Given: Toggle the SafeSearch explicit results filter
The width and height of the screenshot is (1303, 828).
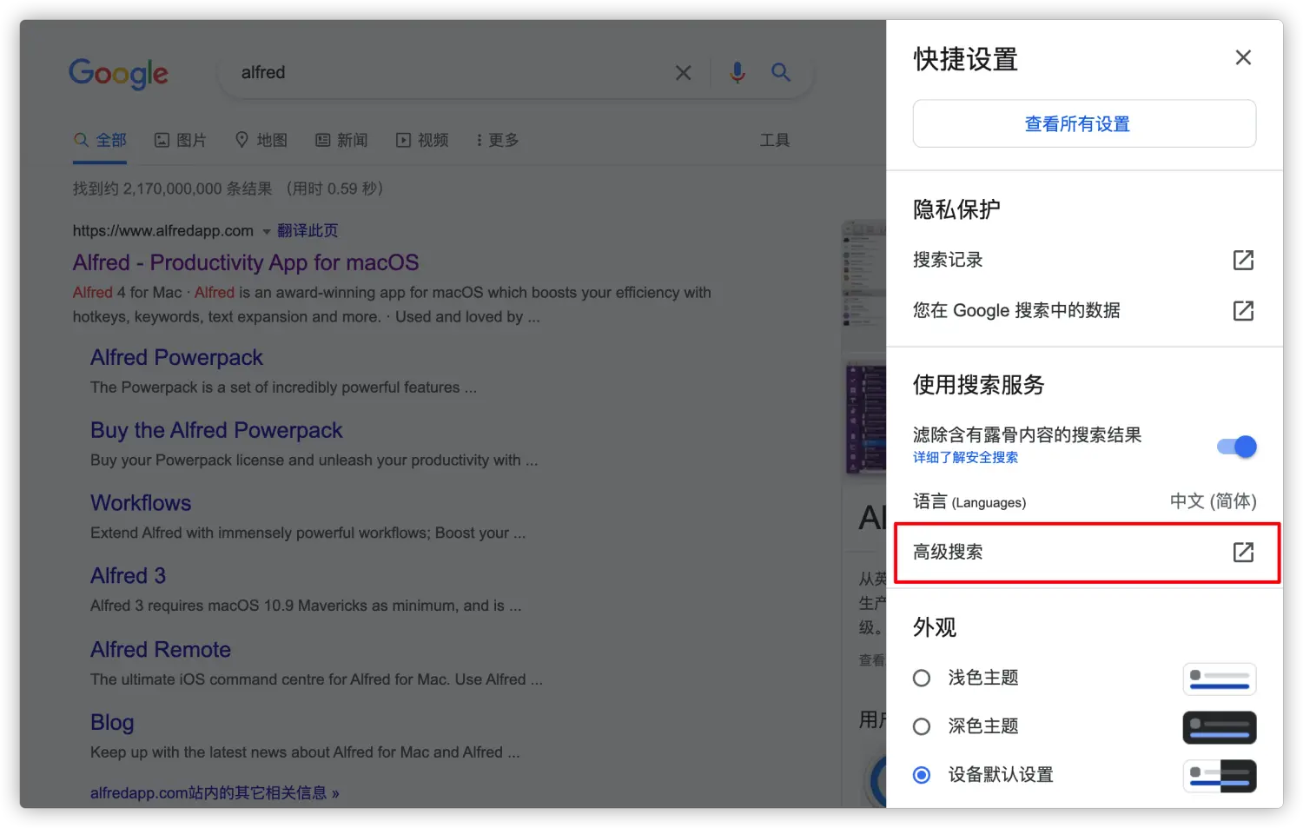Looking at the screenshot, I should [x=1237, y=447].
